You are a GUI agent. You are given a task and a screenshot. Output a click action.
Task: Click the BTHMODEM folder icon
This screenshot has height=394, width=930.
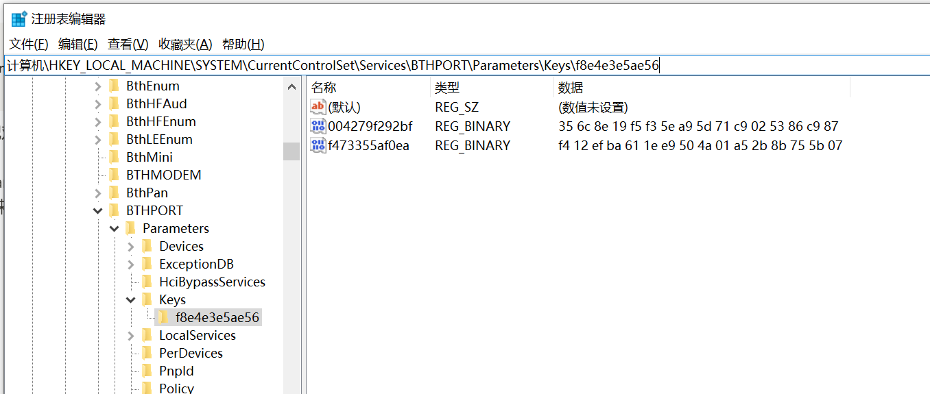(x=115, y=175)
